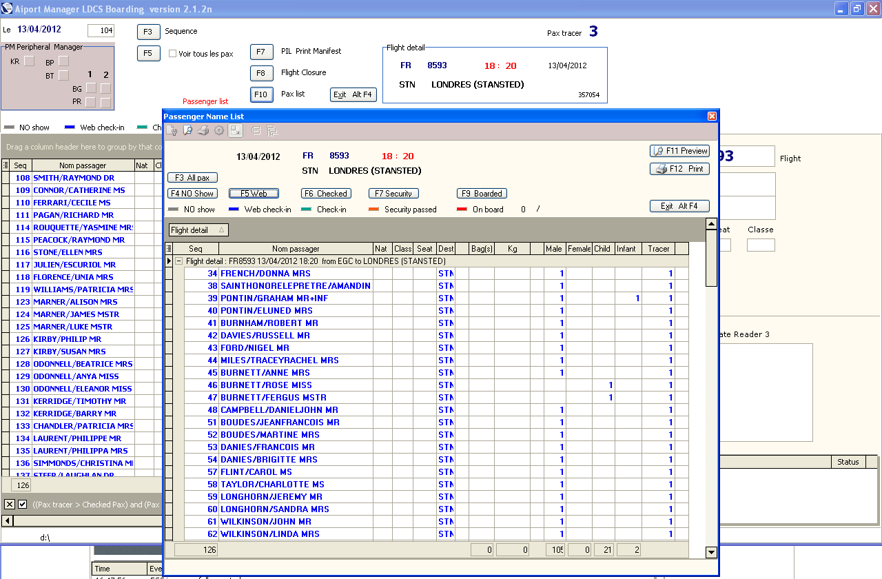The image size is (882, 579).
Task: Collapse the Flight detail FR8593 group row
Action: pos(178,261)
